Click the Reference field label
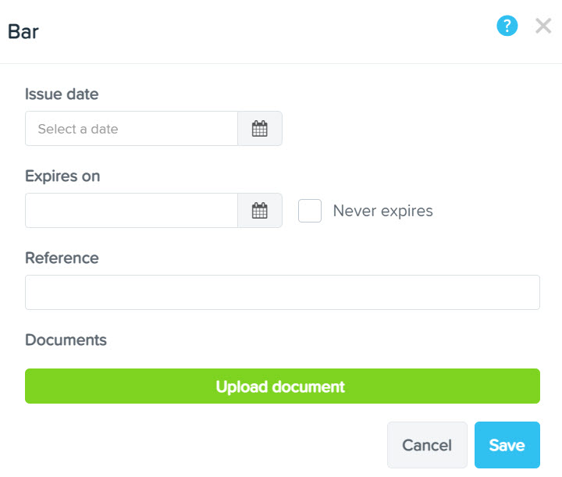 pos(62,258)
